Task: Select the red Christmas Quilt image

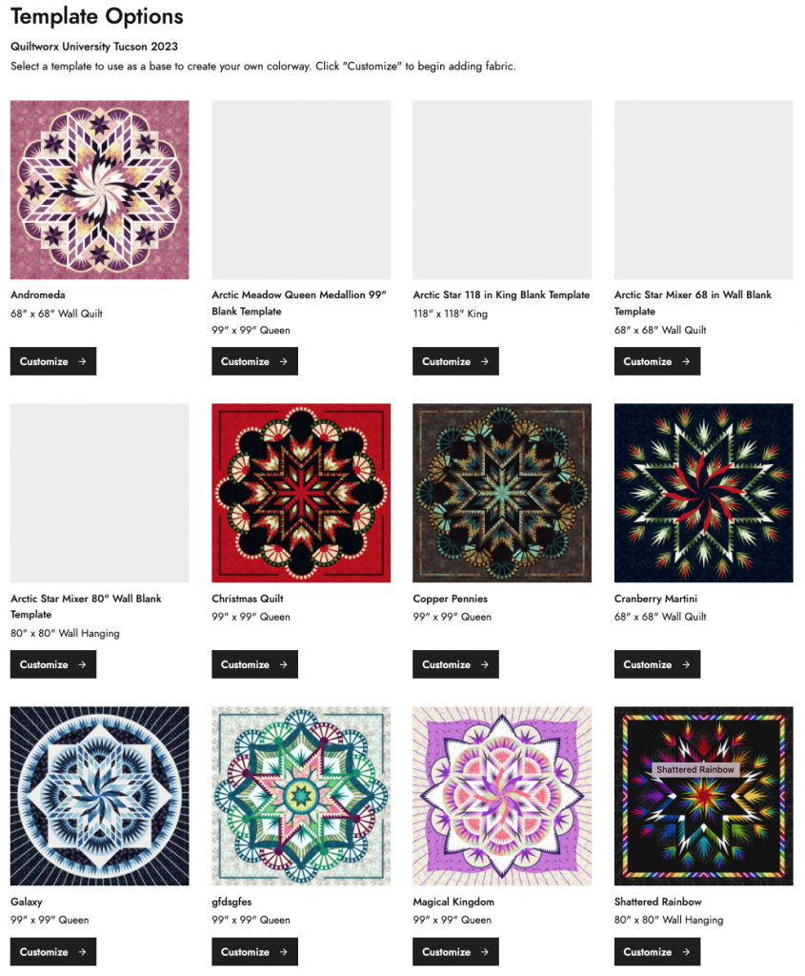Action: tap(301, 493)
